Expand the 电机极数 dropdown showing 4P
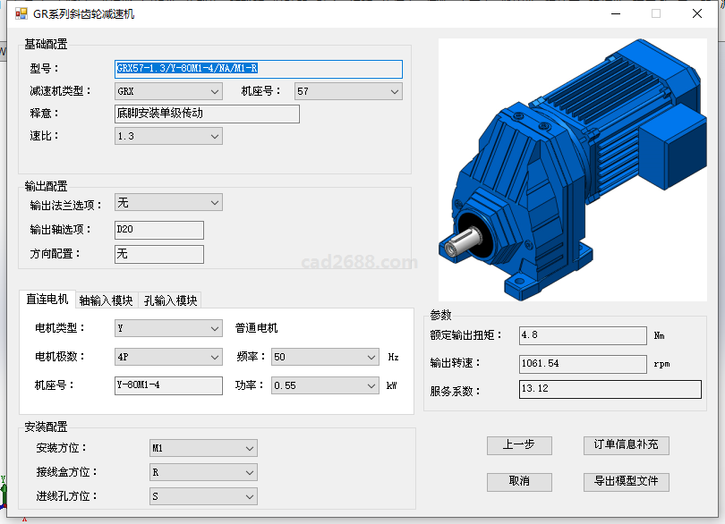Image resolution: width=725 pixels, height=524 pixels. [x=168, y=357]
